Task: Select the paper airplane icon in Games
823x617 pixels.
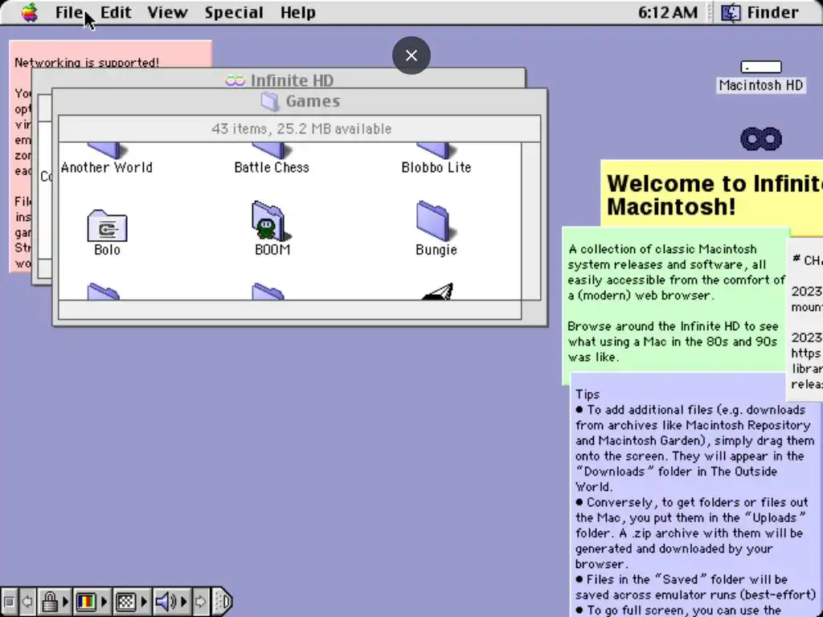Action: [436, 291]
